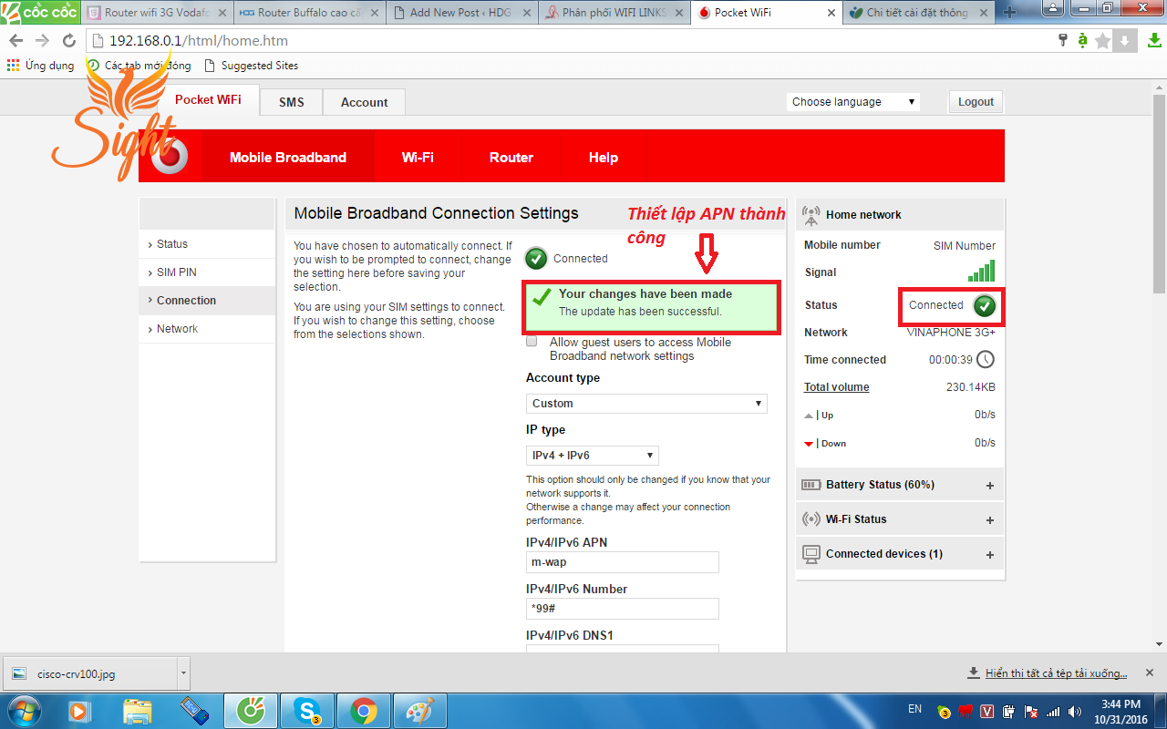Open the Choose language dropdown

tap(852, 101)
